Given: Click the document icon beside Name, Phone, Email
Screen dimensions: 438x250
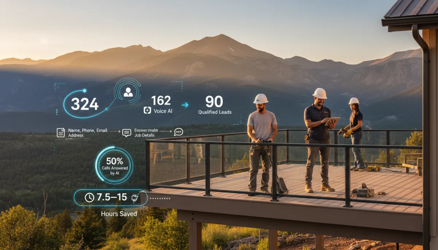Looking at the screenshot, I should (x=61, y=132).
